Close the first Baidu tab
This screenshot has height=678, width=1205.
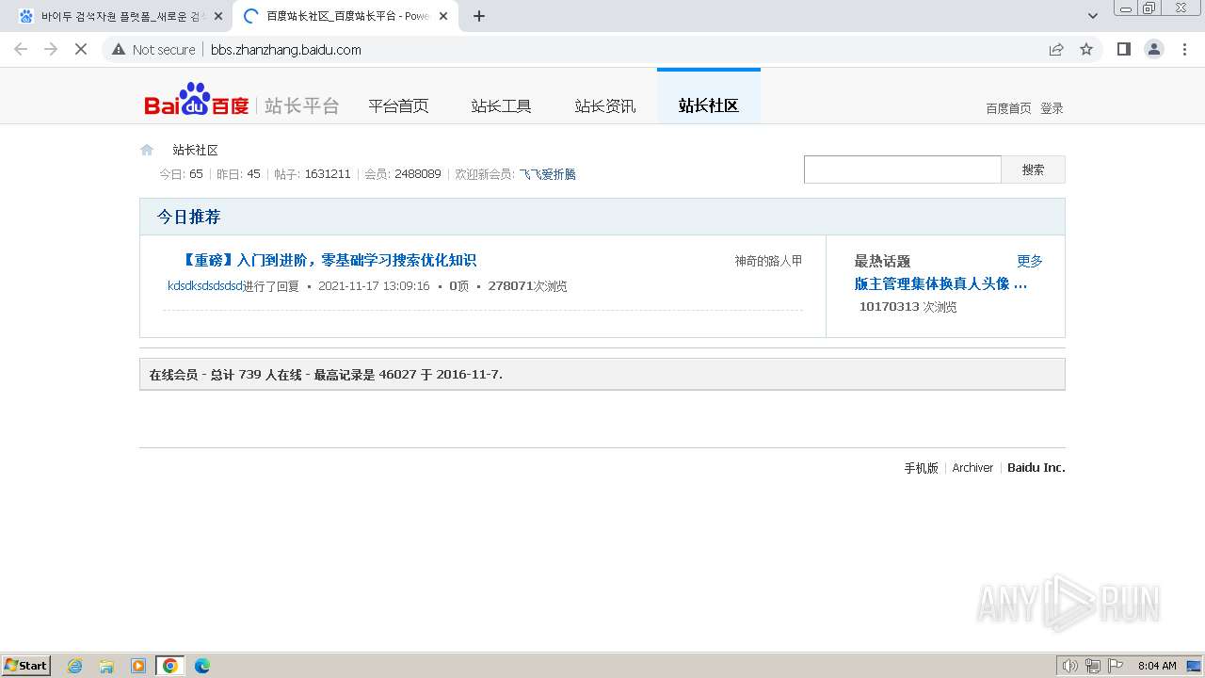(x=218, y=16)
